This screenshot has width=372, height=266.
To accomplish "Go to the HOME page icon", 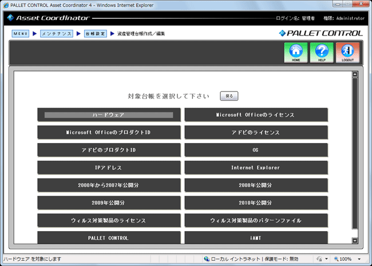I will [296, 53].
